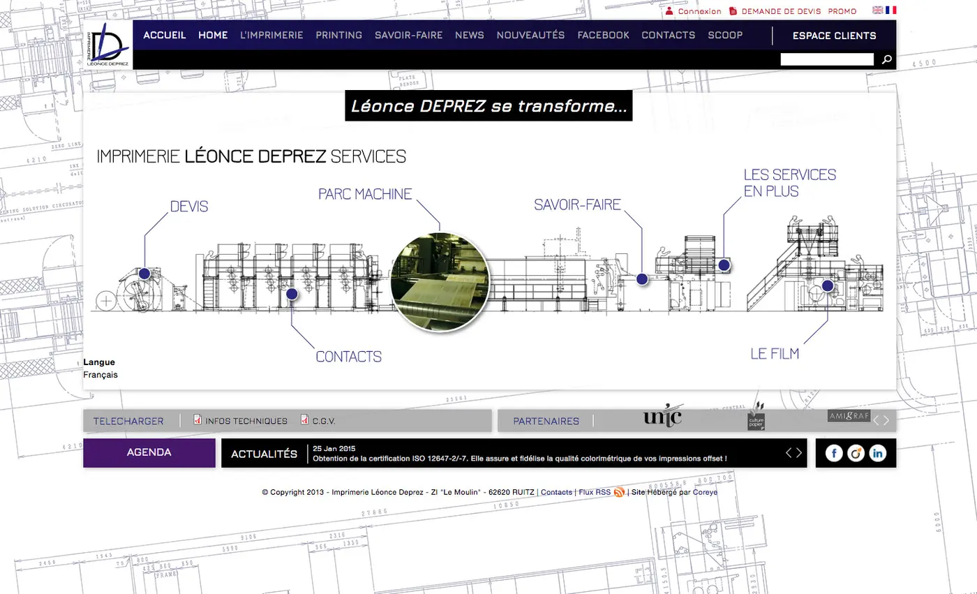The image size is (977, 594).
Task: Open the PRINTING menu item
Action: coord(339,35)
